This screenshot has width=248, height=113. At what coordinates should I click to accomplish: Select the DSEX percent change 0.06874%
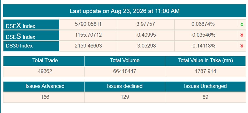[x=203, y=24]
